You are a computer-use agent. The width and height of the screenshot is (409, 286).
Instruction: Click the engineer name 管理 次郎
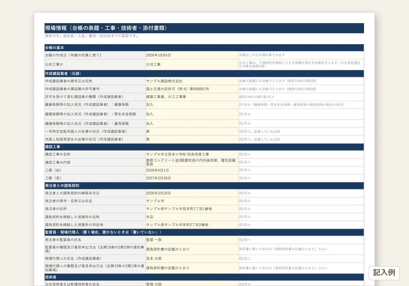pos(192,284)
